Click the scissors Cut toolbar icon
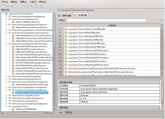Screen dimensions: 165x119 point(31,6)
